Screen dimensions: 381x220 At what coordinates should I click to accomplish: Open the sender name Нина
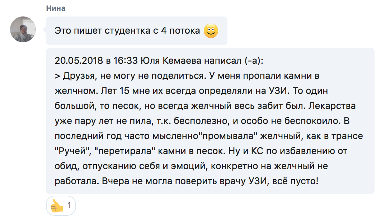[56, 8]
